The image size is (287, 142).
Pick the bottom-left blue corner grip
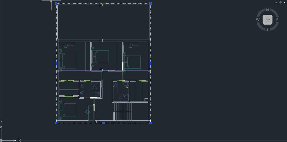tap(57, 123)
